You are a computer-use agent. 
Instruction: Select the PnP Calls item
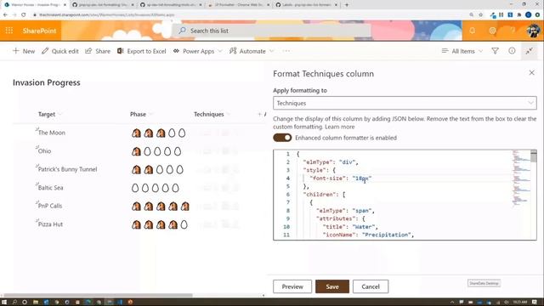50,206
